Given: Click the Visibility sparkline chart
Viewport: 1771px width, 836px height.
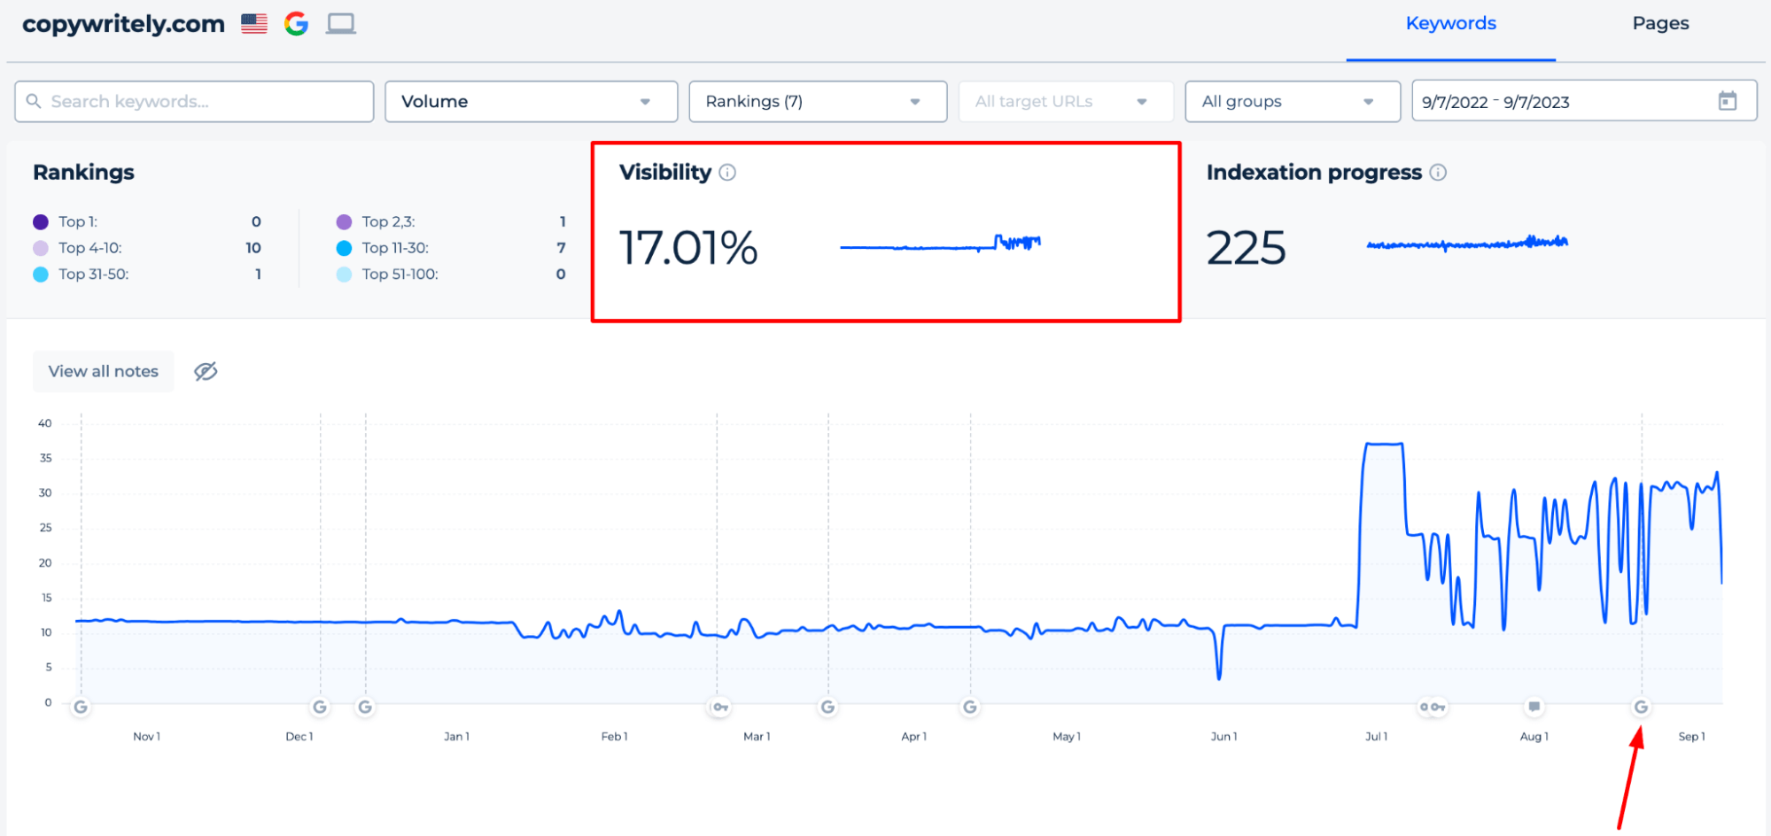Looking at the screenshot, I should [940, 244].
